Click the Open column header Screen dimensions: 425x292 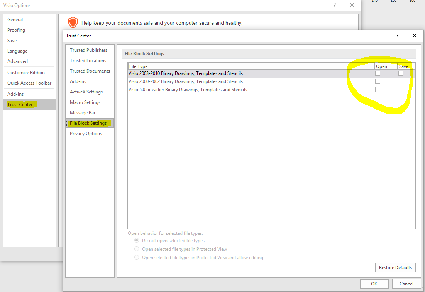[386, 66]
